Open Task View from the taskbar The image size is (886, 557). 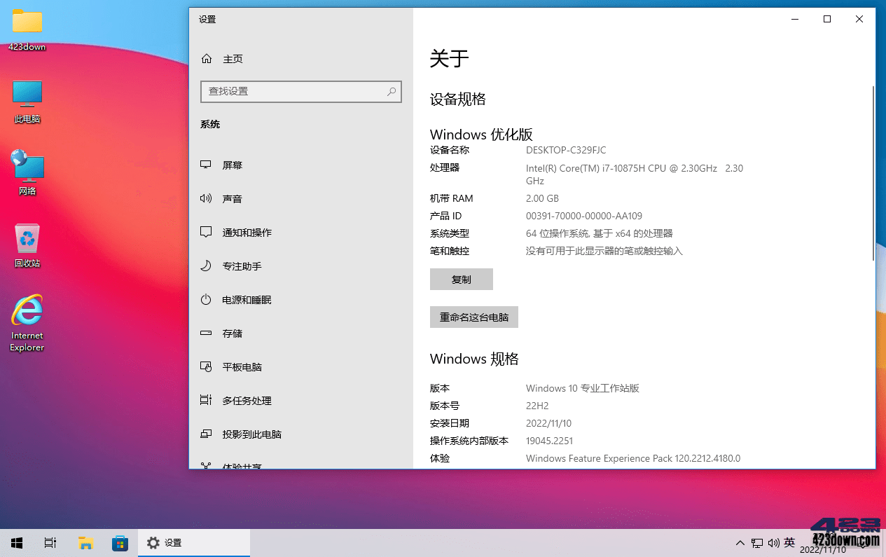point(49,542)
